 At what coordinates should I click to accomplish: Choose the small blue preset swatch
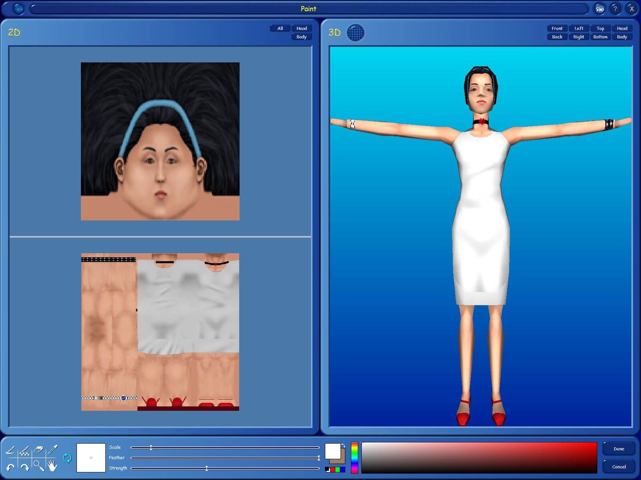343,470
